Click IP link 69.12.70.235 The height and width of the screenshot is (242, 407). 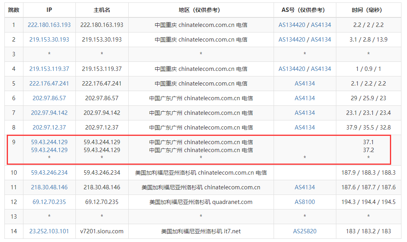(x=49, y=202)
